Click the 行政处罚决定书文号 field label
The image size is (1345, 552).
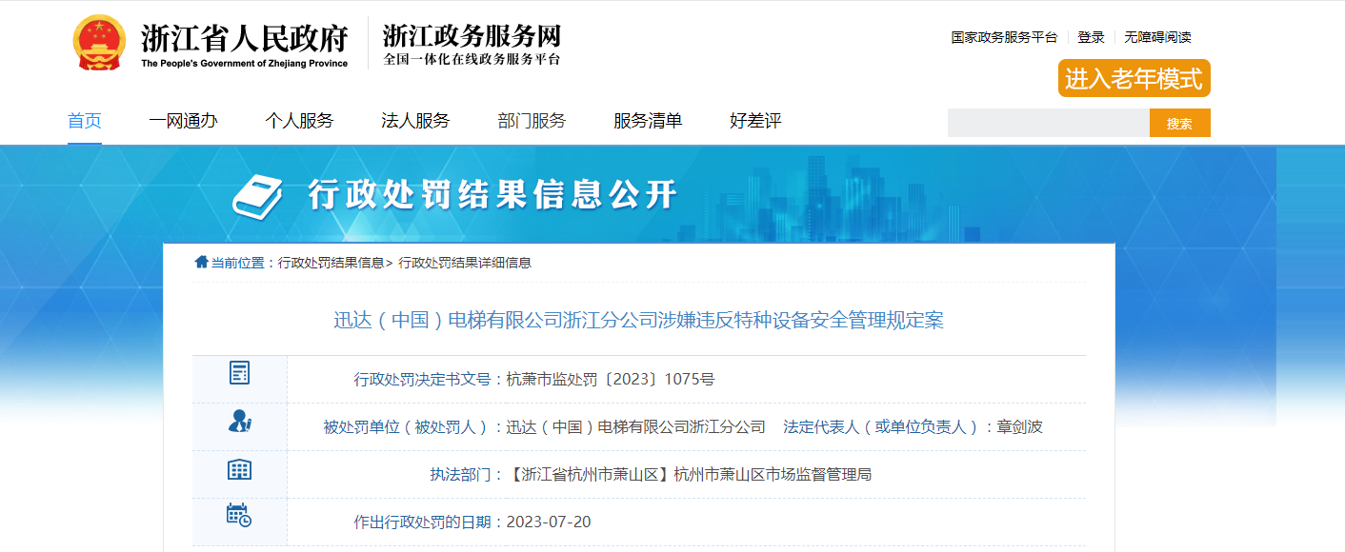pyautogui.click(x=424, y=379)
